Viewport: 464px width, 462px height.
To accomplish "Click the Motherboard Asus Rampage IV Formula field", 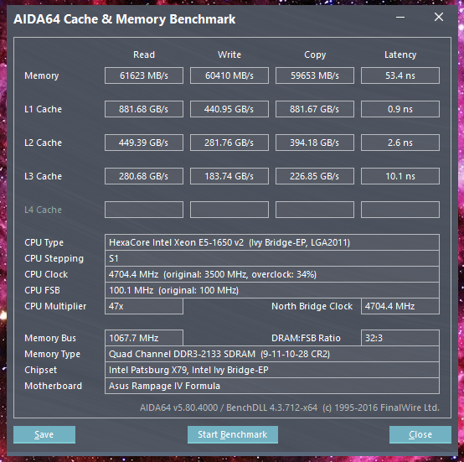I will [272, 386].
